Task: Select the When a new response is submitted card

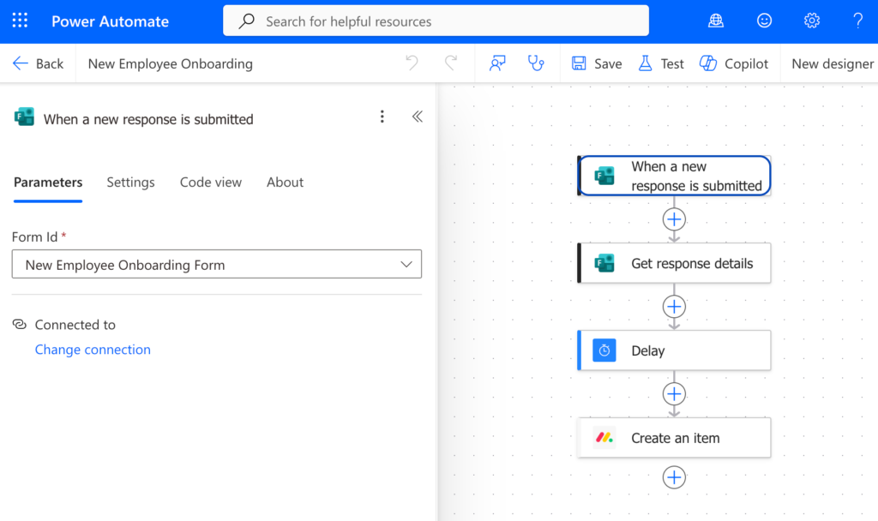Action: pos(674,176)
